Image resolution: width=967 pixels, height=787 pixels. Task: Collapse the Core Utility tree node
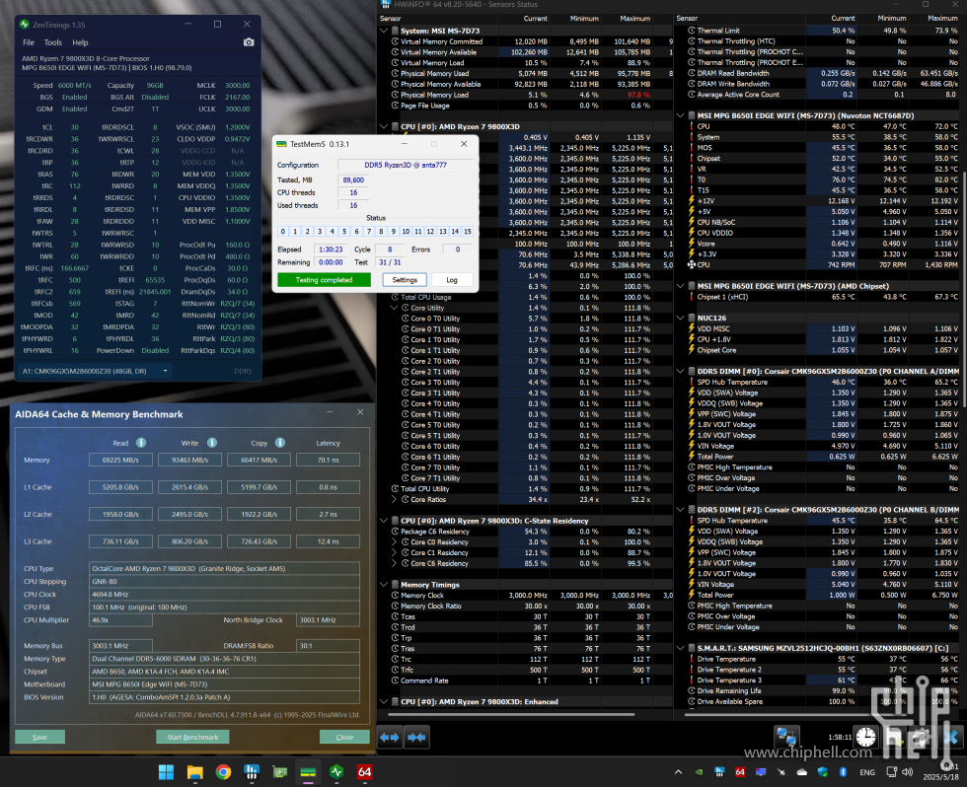click(395, 308)
